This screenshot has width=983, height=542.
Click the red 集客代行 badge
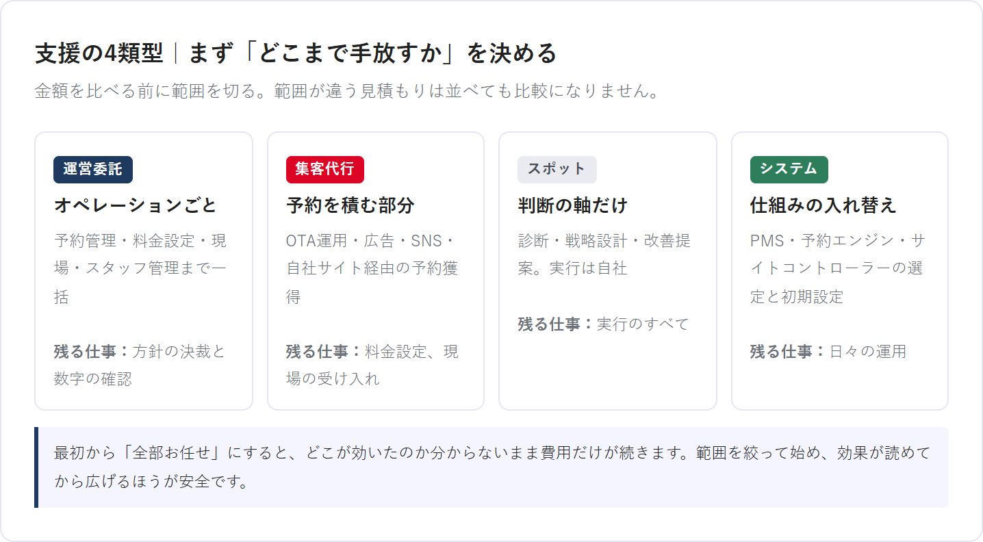point(324,170)
